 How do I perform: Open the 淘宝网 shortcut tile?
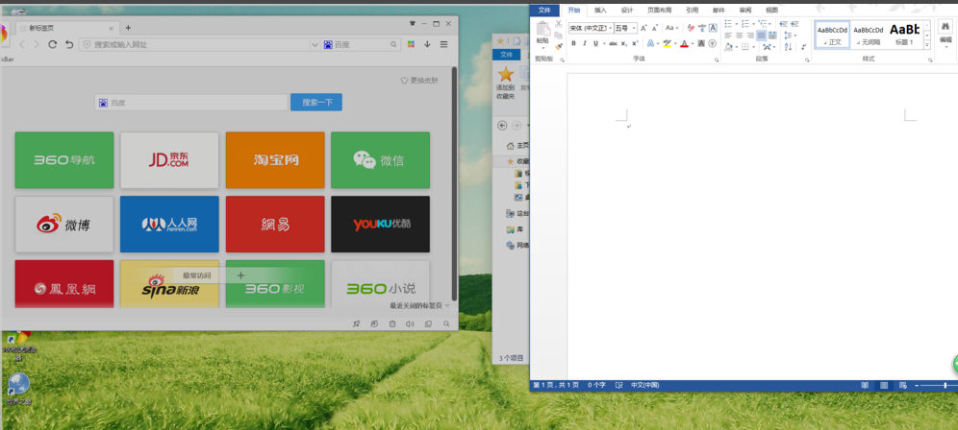point(275,160)
